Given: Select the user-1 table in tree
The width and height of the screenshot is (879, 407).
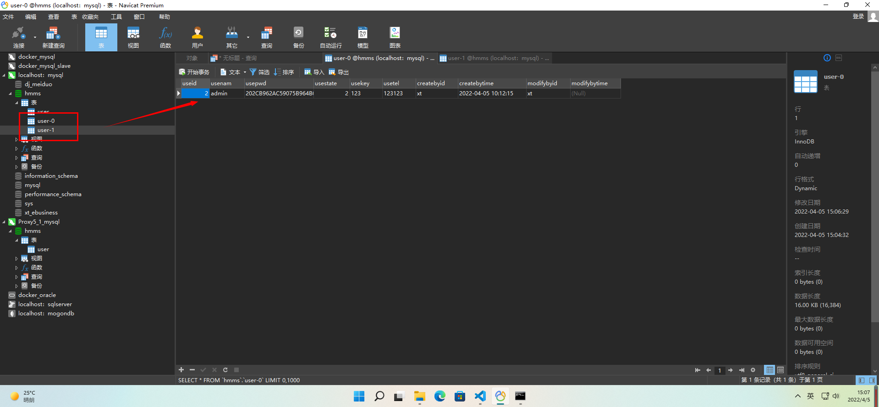Looking at the screenshot, I should coord(46,130).
